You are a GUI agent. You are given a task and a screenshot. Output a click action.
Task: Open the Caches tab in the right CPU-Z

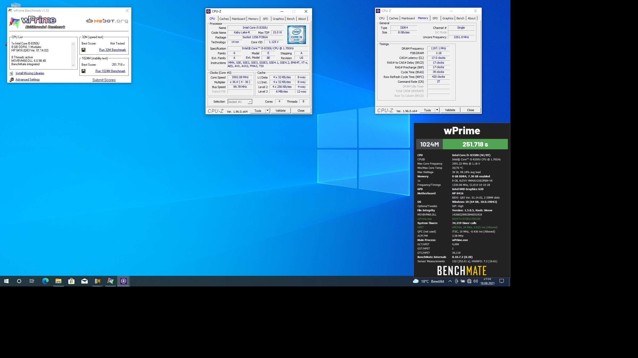(x=393, y=18)
